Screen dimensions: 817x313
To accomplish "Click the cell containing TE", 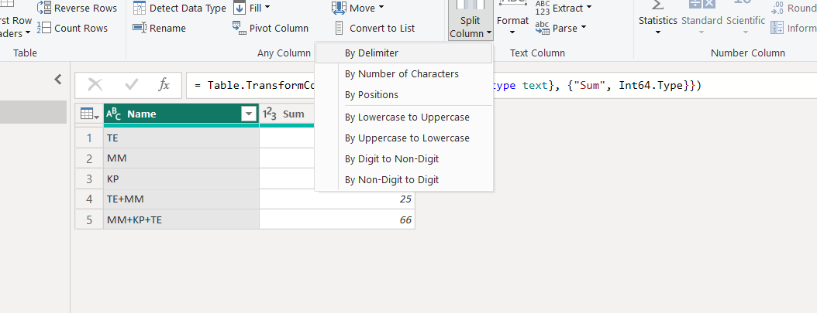I will 181,138.
